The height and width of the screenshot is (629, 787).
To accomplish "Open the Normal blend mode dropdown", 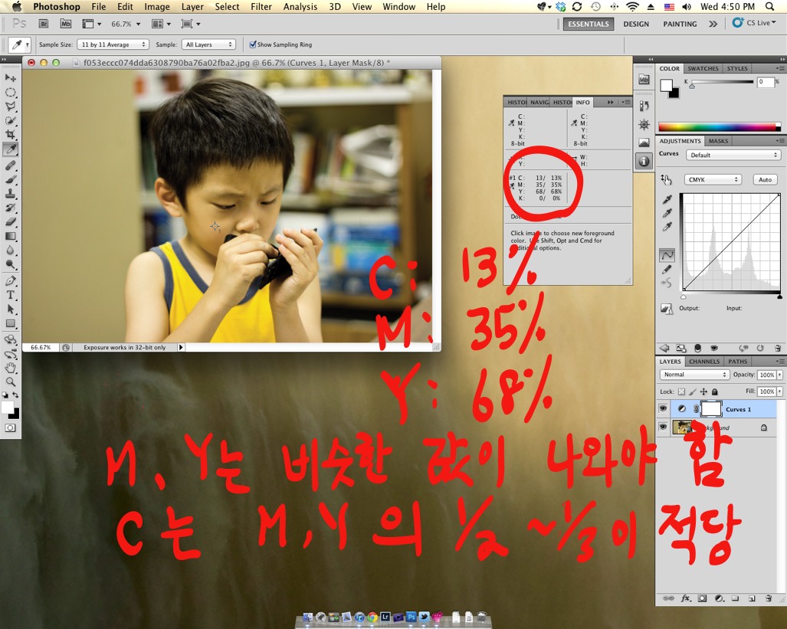I will click(x=694, y=375).
